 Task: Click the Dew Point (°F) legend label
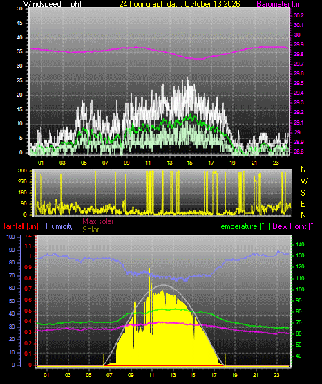(x=296, y=226)
